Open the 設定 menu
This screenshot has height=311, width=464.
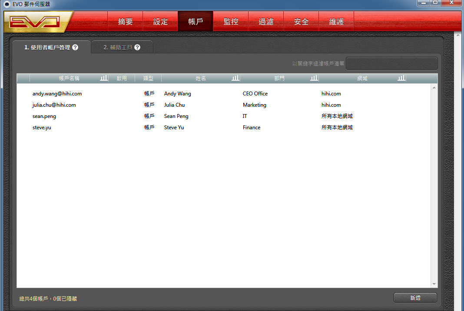click(160, 22)
